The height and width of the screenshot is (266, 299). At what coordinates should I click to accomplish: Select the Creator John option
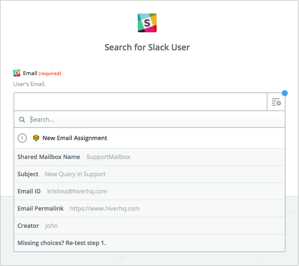pyautogui.click(x=149, y=226)
